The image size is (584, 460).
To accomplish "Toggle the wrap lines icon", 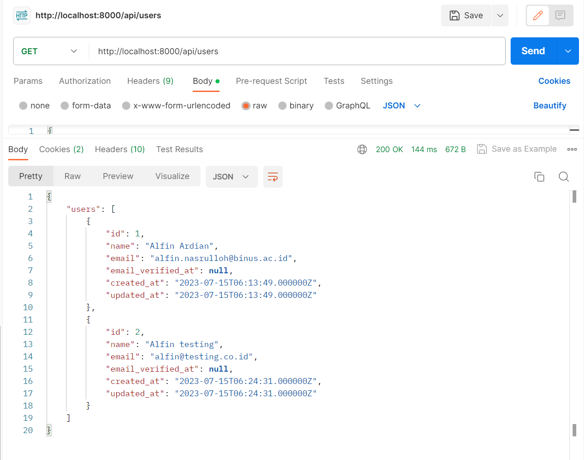I will point(273,177).
